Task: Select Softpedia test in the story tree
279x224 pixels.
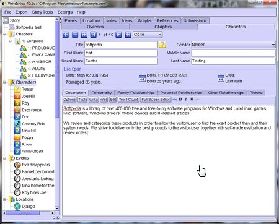Action: pos(29,27)
